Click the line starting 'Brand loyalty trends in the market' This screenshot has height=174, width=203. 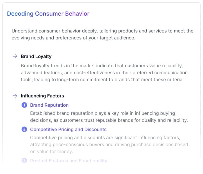(x=102, y=66)
